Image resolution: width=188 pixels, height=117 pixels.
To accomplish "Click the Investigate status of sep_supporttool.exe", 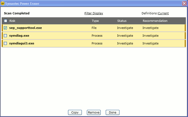I will (x=125, y=28).
